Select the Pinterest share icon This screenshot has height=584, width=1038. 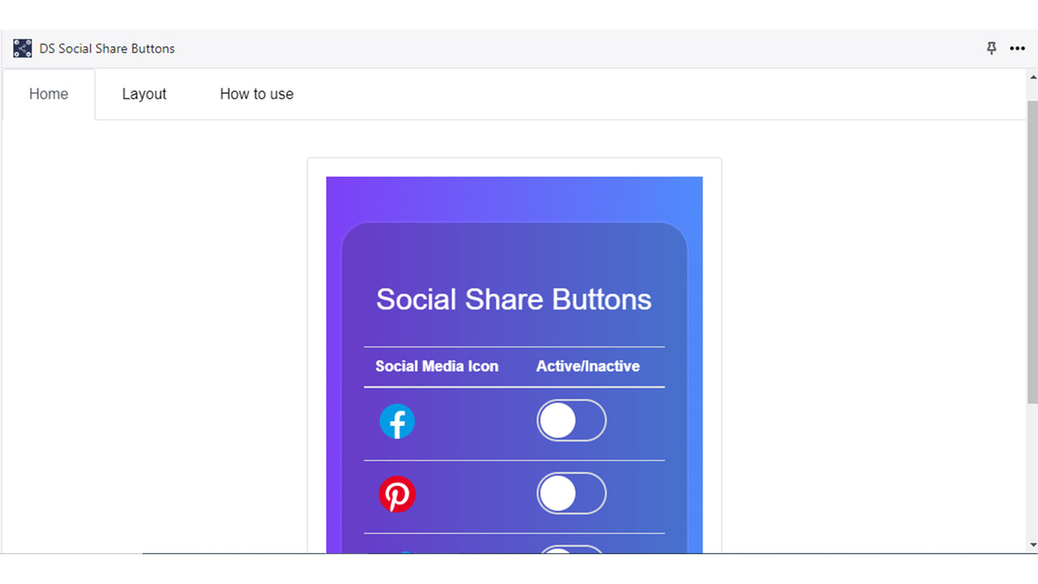(397, 494)
